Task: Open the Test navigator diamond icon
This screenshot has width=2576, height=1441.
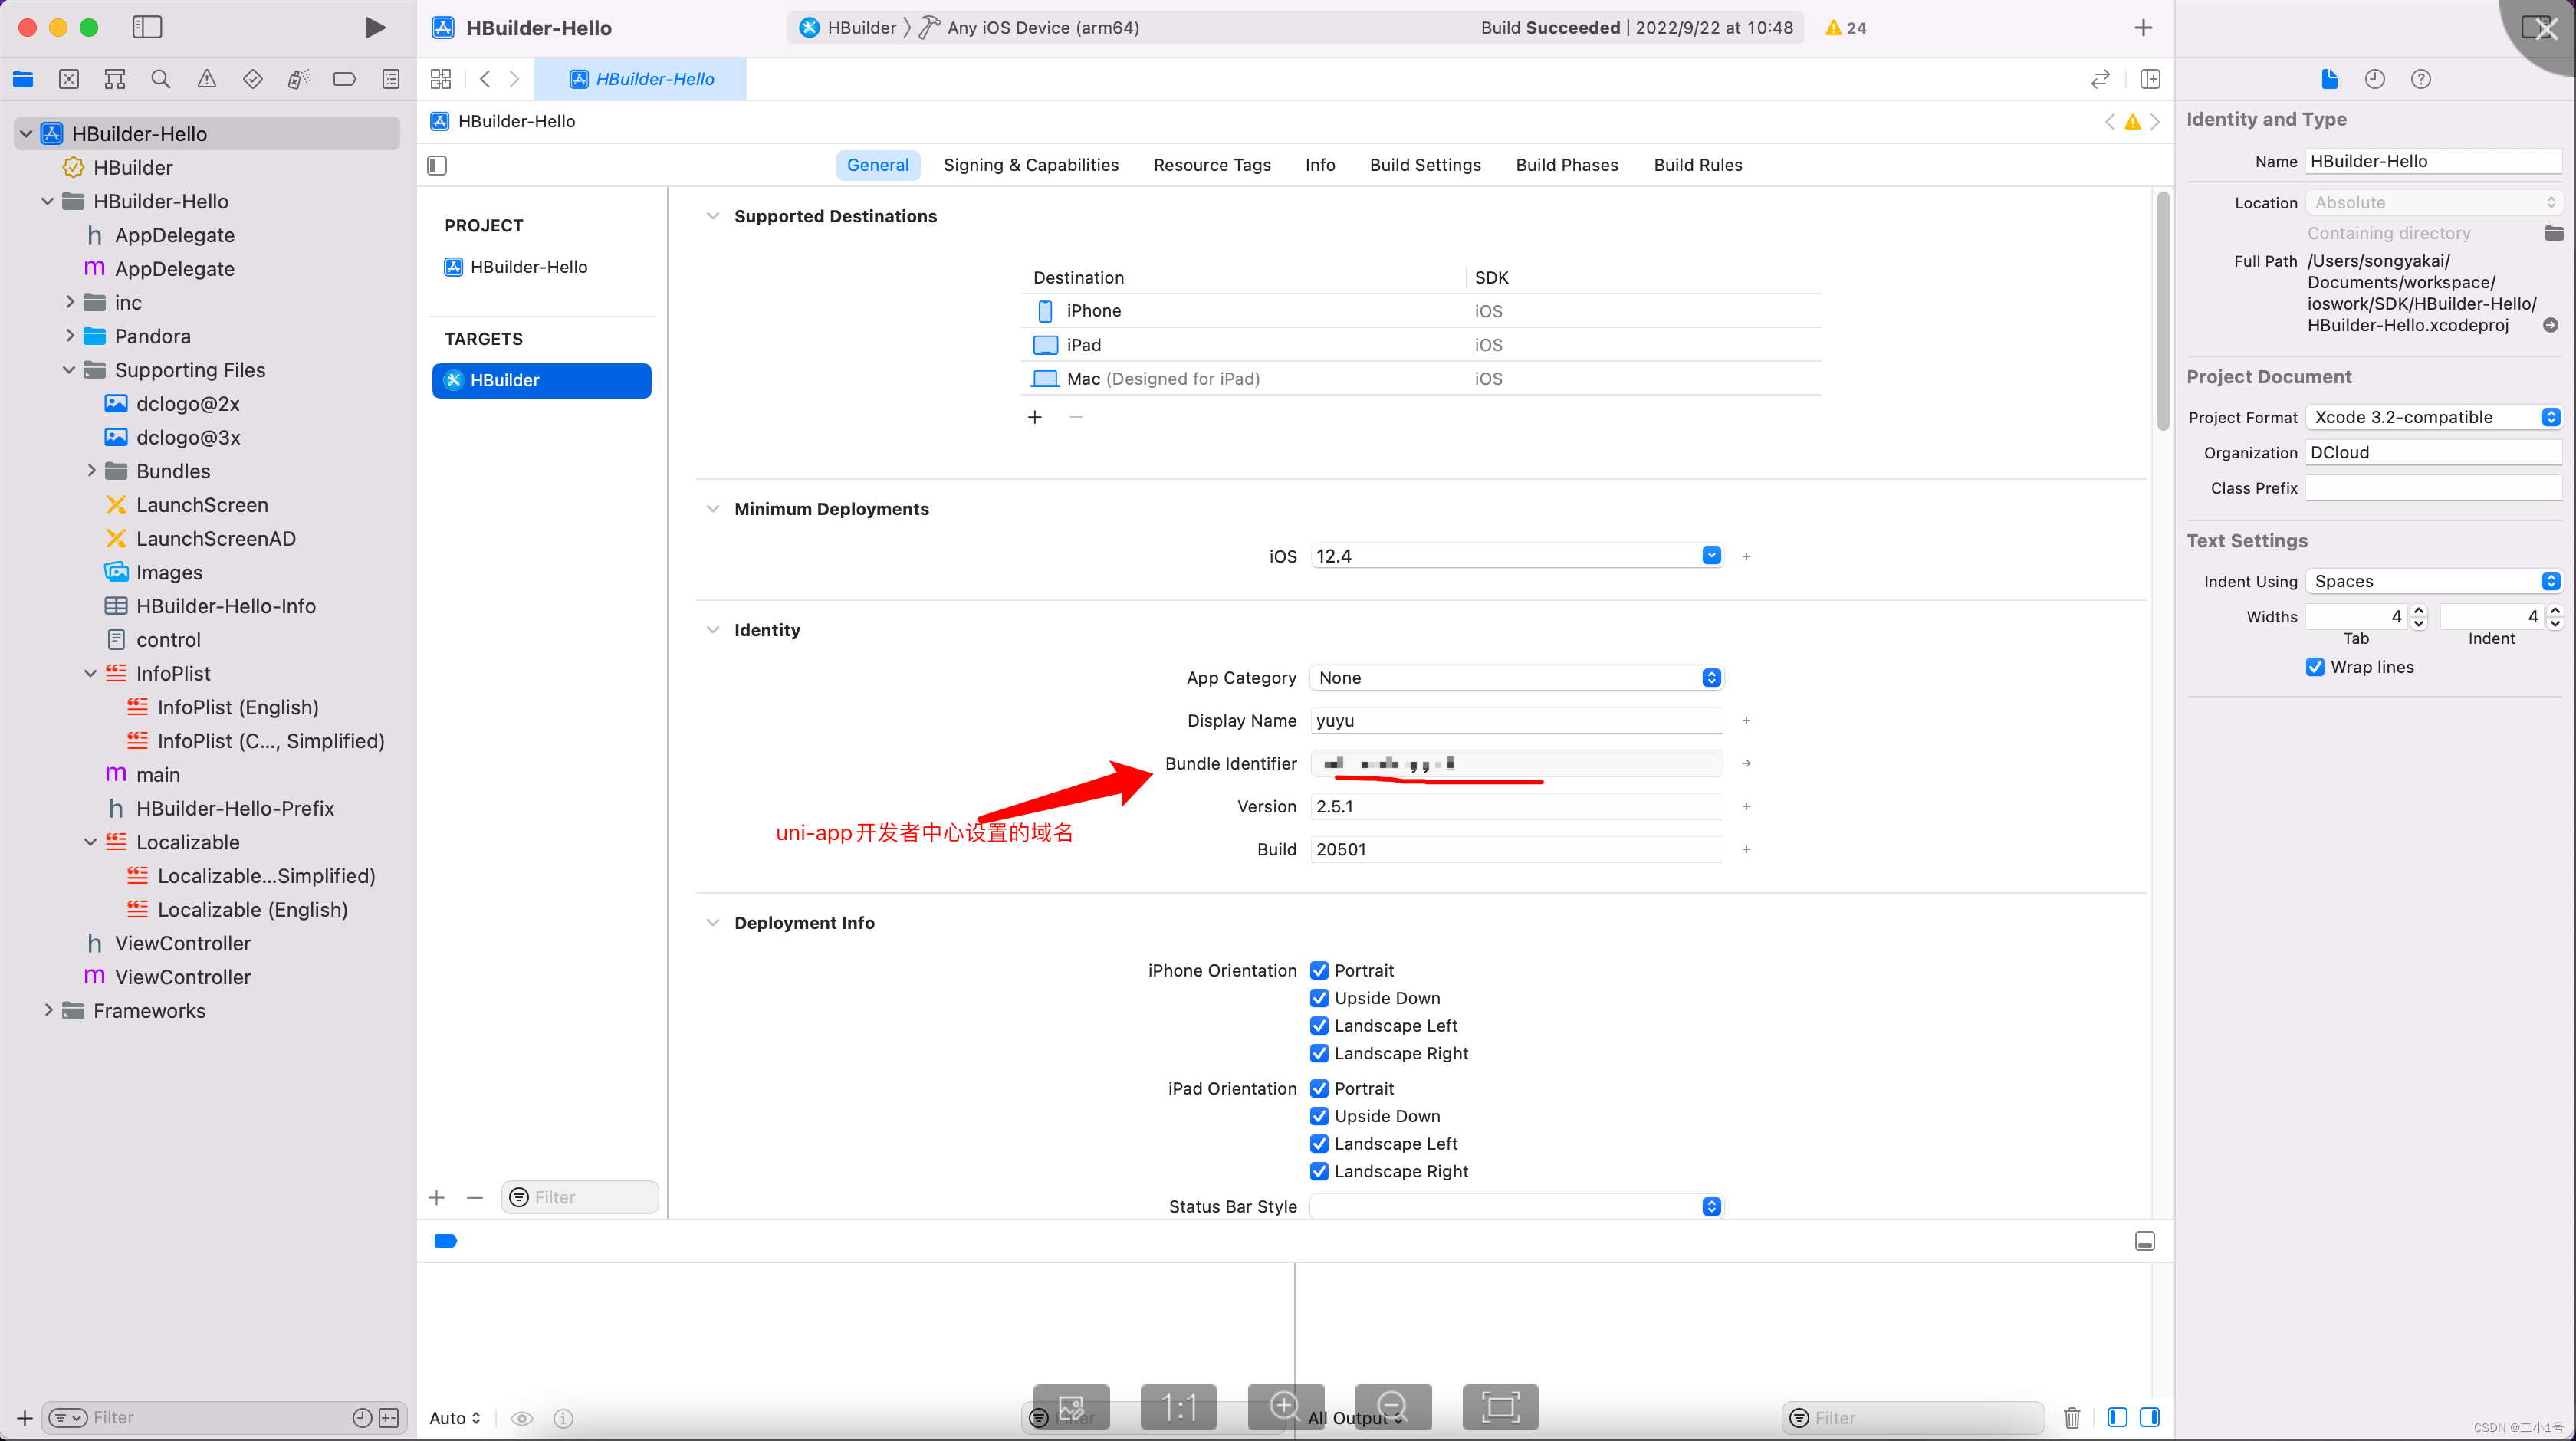Action: 253,79
